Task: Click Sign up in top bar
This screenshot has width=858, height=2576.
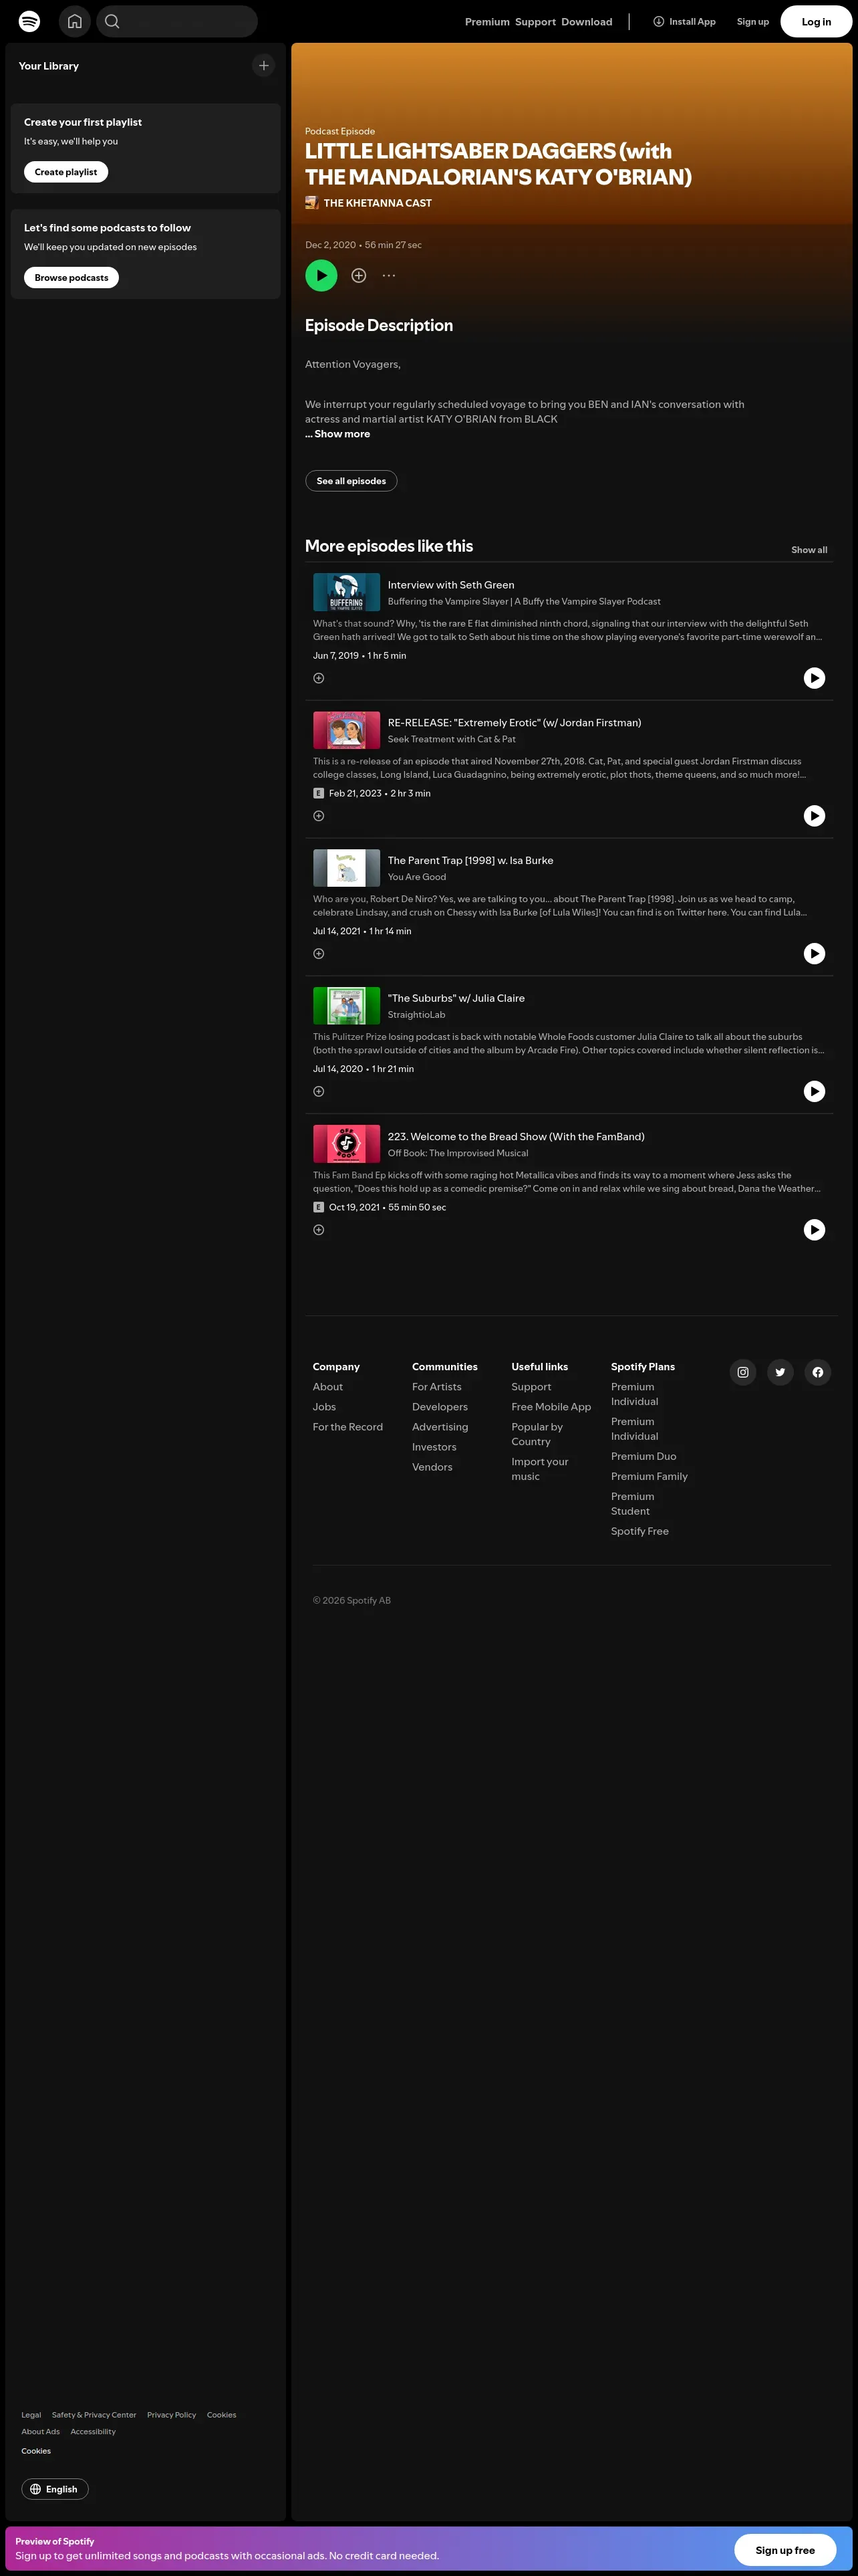Action: [x=753, y=22]
